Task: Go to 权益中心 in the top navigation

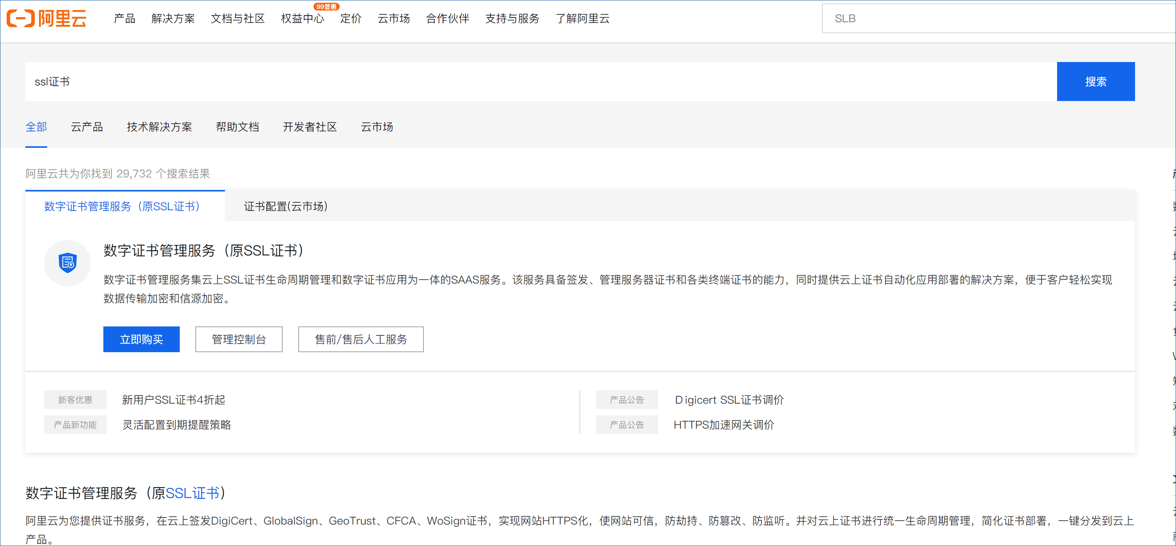Action: [x=303, y=18]
